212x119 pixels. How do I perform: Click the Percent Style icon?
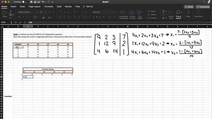100,17
